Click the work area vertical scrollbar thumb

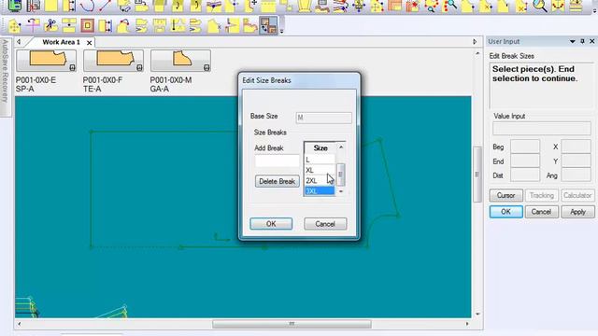click(477, 175)
